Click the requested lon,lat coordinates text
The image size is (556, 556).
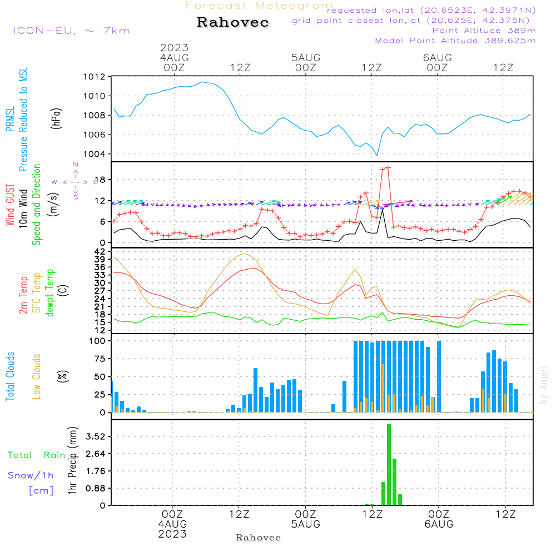click(431, 11)
